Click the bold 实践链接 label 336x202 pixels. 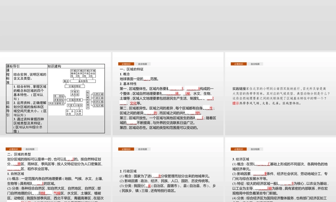point(239,89)
